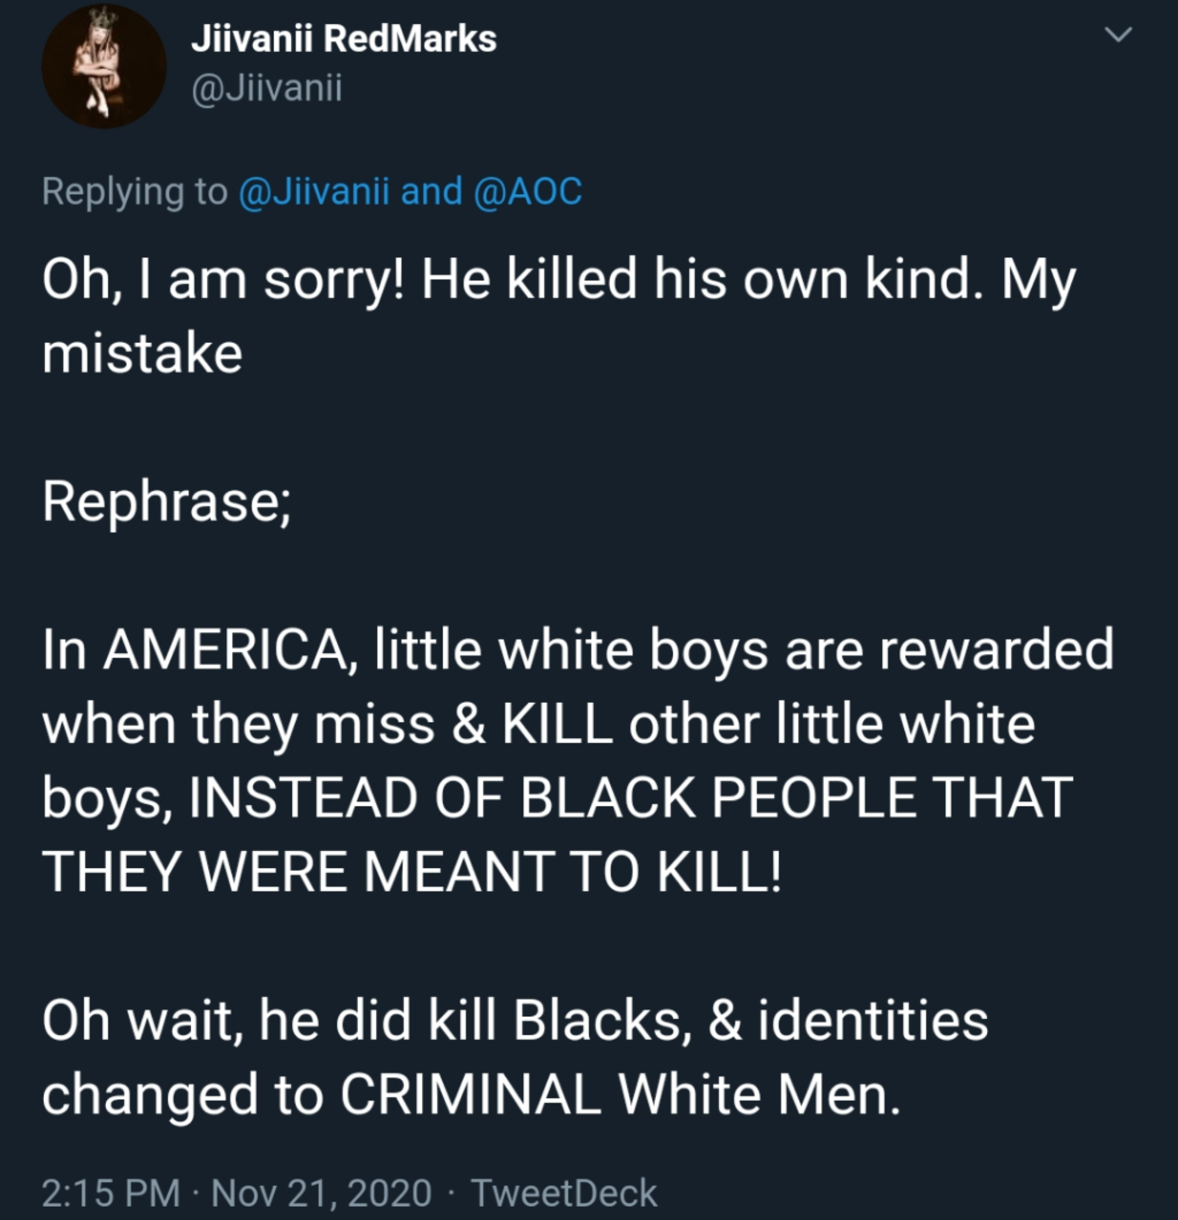Click the 'Replying to' label text

tap(135, 191)
